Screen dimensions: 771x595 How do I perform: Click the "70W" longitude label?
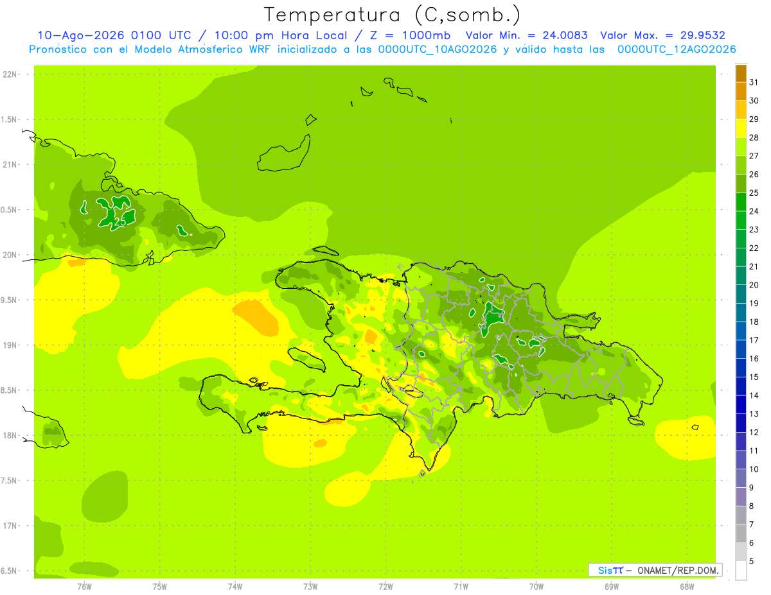click(x=536, y=586)
